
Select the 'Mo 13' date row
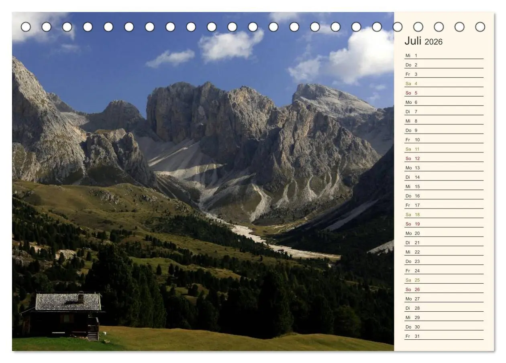click(444, 168)
